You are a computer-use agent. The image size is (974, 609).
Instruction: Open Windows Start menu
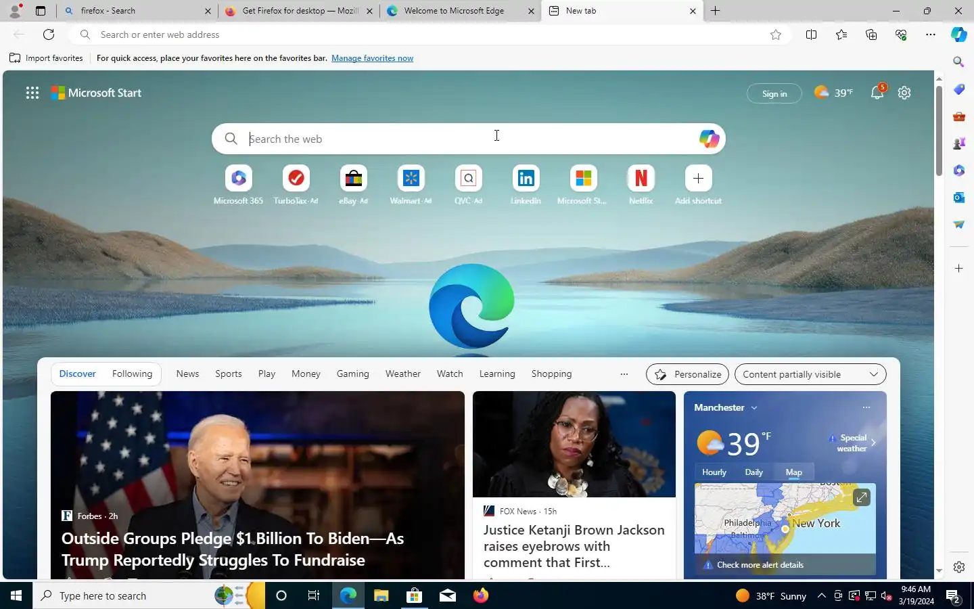coord(16,595)
